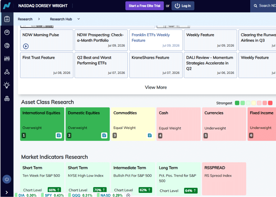Open Q2 Best and Worst Performing ETFs
This screenshot has height=197, width=276.
tap(101, 65)
